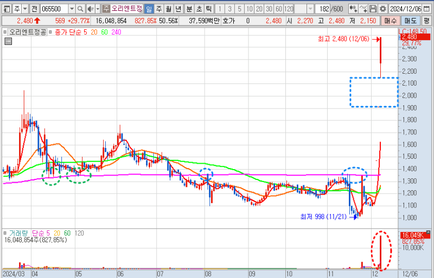Focus the stock code field 065500
434x278 pixels.
click(x=54, y=9)
